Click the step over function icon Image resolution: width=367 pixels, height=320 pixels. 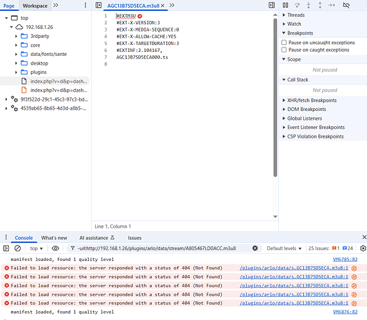tap(297, 5)
